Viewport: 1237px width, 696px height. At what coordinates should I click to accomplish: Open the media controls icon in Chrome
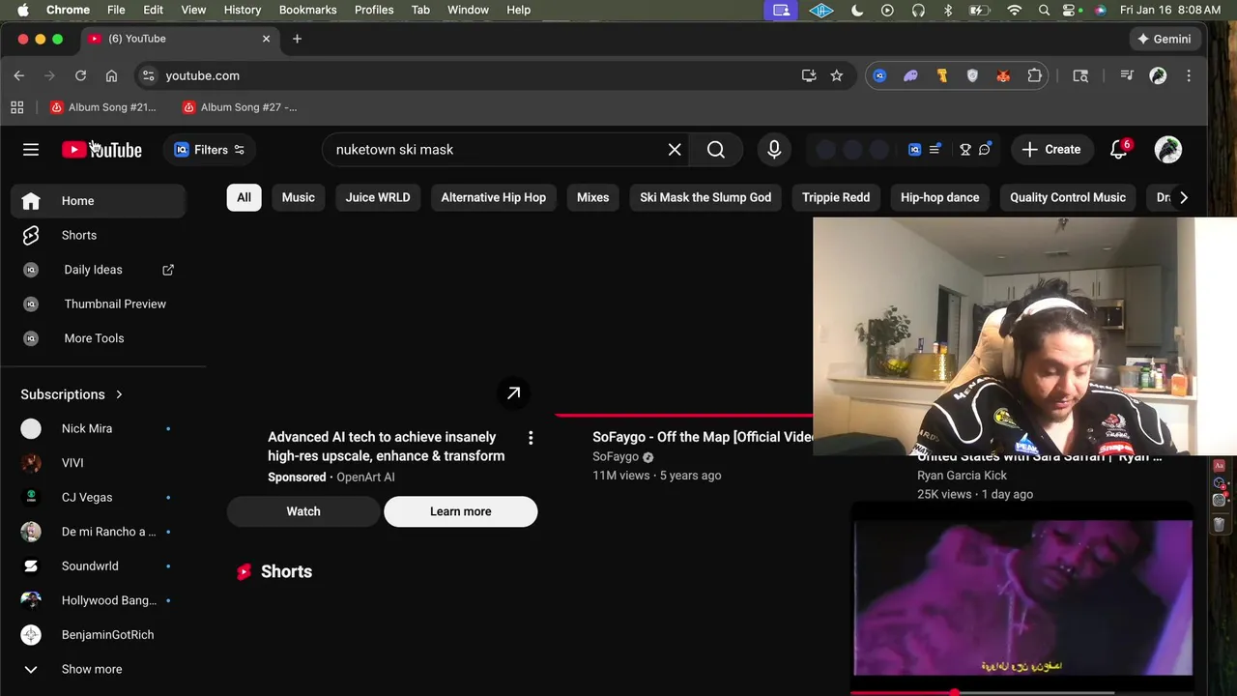[1127, 75]
